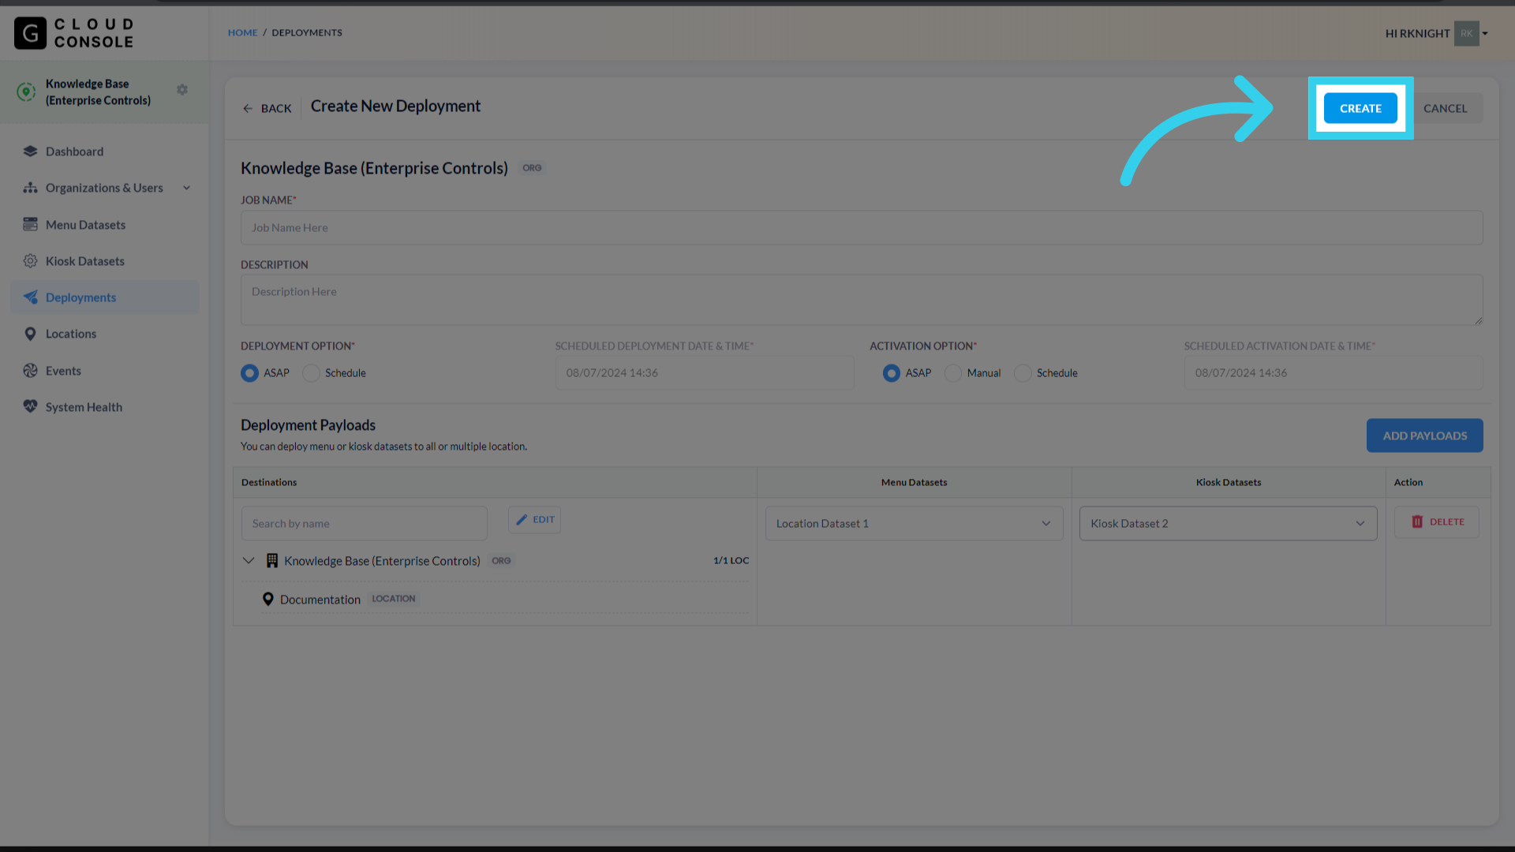Image resolution: width=1515 pixels, height=852 pixels.
Task: Go to Dashboard
Action: point(105,151)
